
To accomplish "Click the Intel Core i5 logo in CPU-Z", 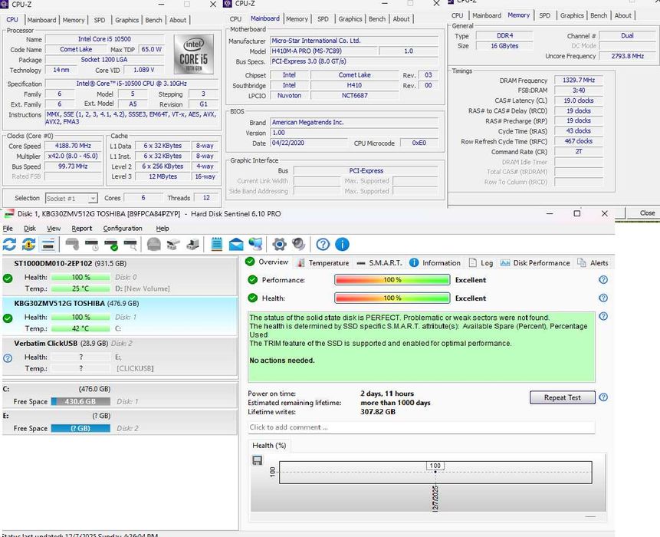I will click(194, 54).
